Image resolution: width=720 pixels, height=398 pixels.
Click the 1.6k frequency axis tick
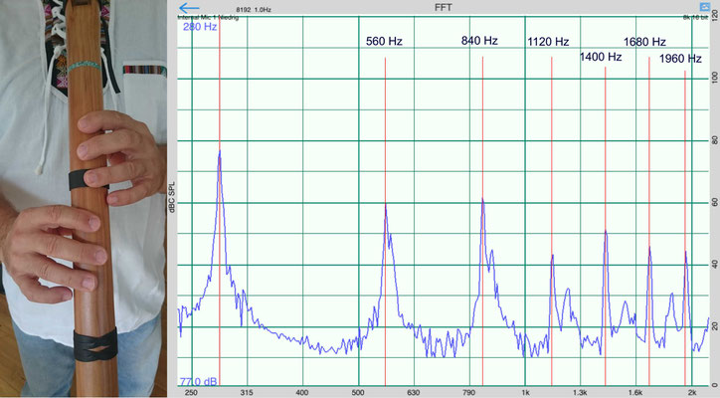[635, 392]
